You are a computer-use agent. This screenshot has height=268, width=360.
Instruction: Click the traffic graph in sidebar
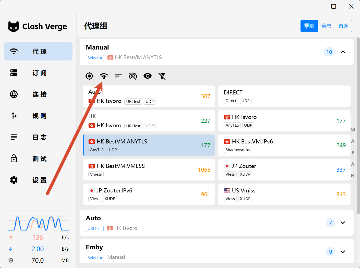point(38,223)
